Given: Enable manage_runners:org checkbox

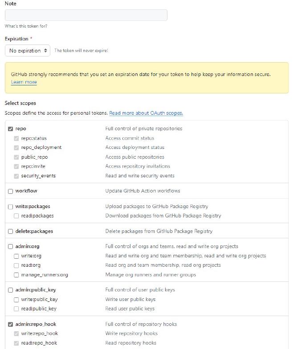Looking at the screenshot, I should coord(16,275).
